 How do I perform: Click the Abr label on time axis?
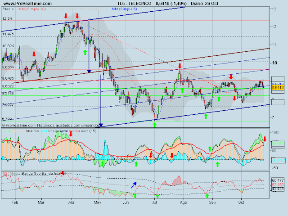coord(71,202)
